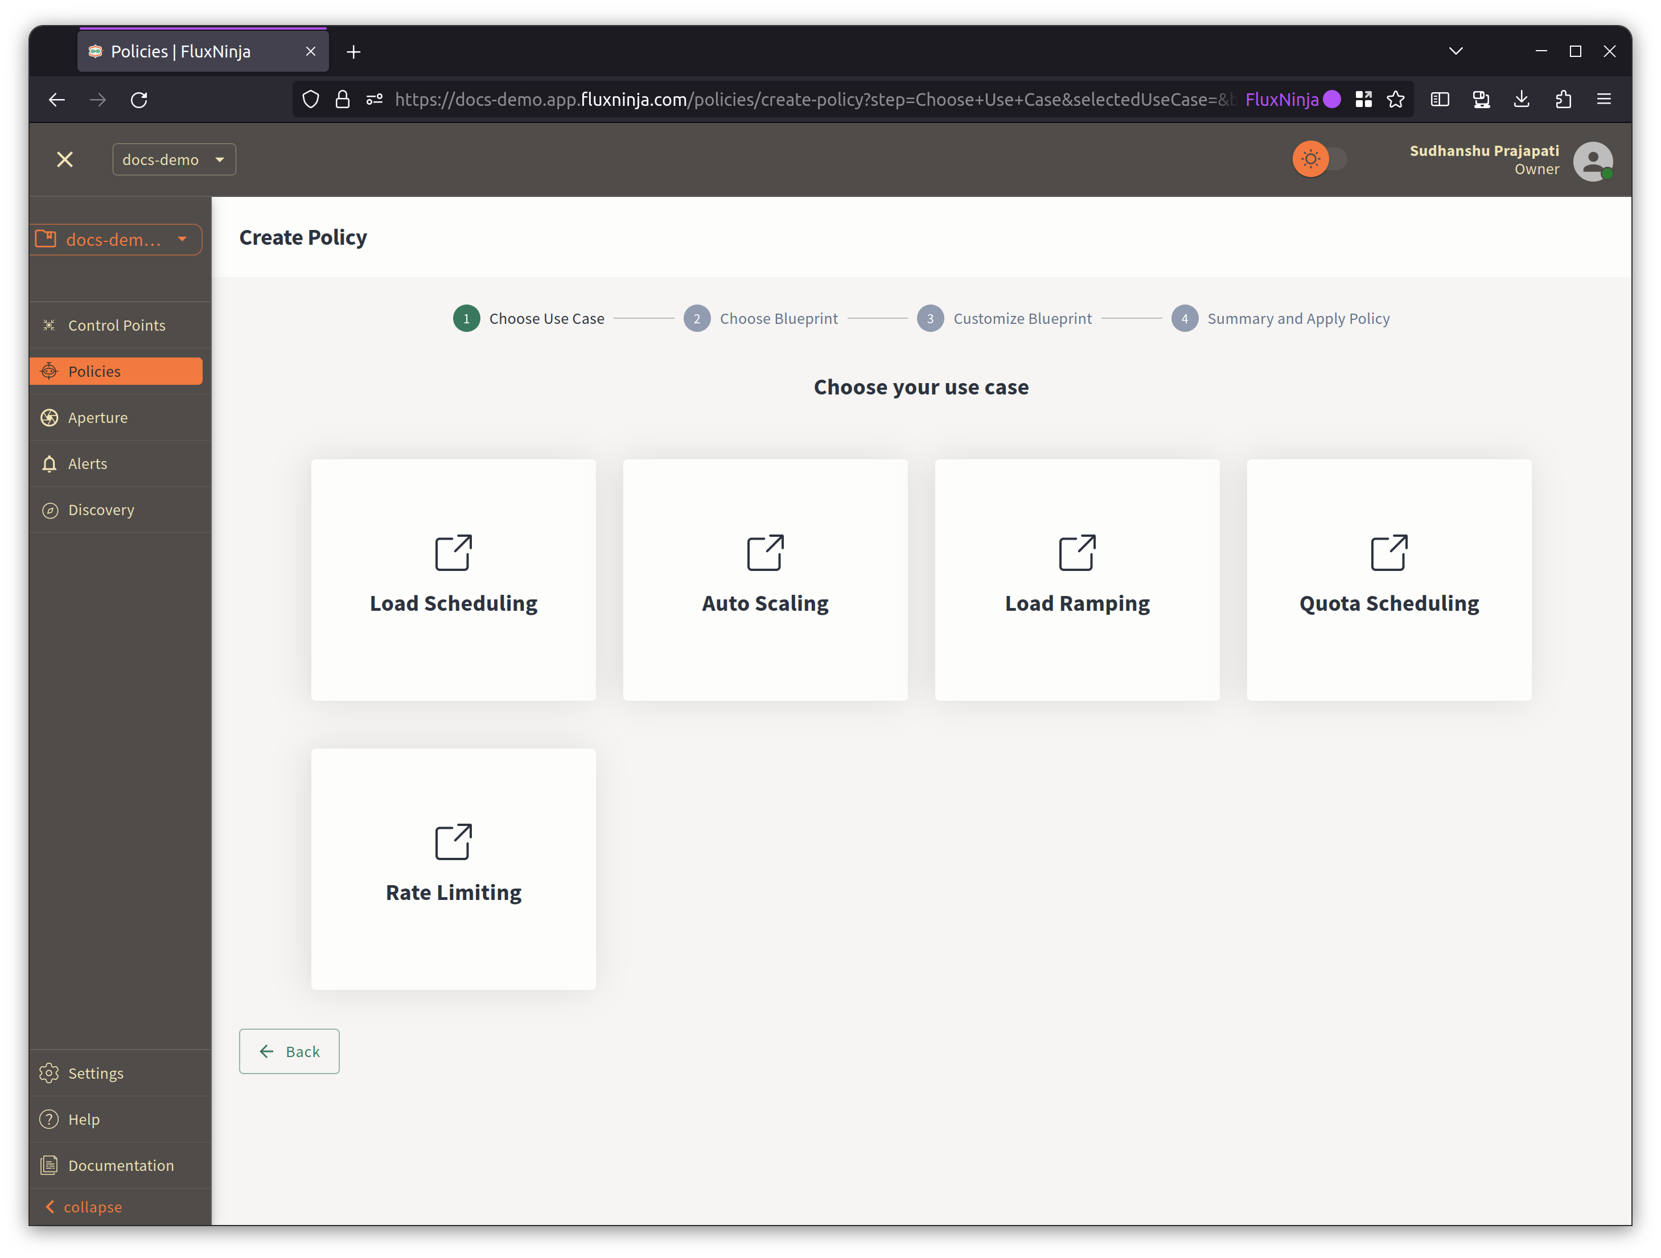Click step 2 Choose Blueprint indicator
1661x1258 pixels.
(695, 318)
